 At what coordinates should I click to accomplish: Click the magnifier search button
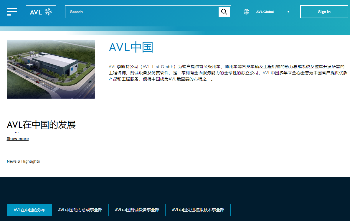coord(224,12)
